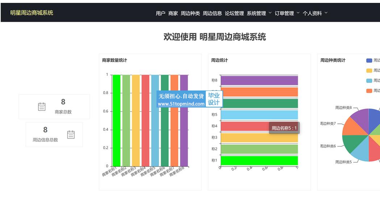The image size is (380, 198).
Task: Select 周边信息 in the navigation bar
Action: 212,13
